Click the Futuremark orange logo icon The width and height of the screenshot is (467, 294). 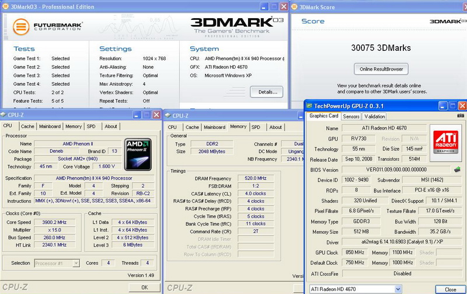coord(21,27)
